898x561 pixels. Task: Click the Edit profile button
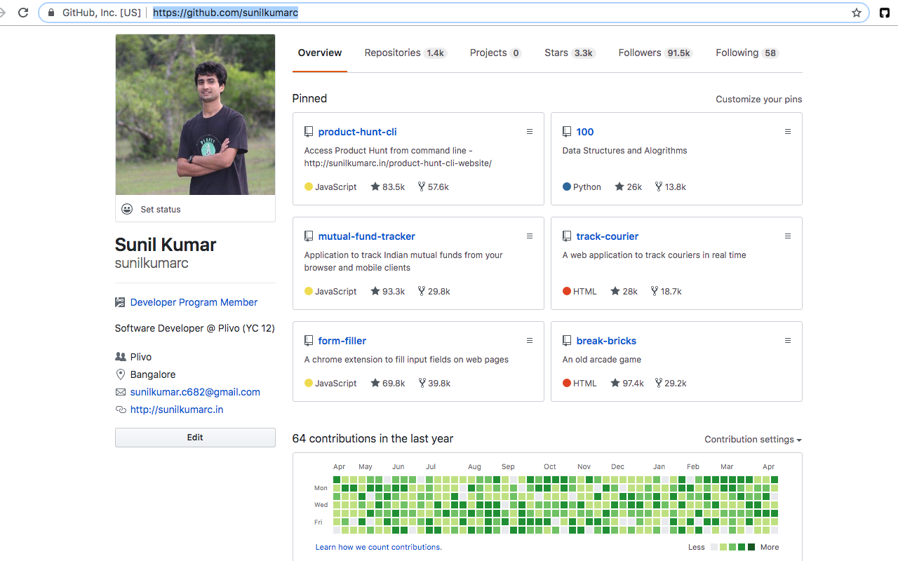195,437
